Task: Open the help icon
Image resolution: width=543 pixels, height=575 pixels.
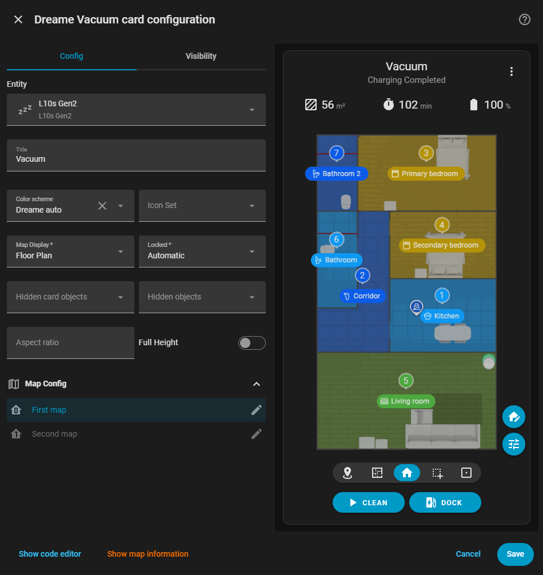Action: (524, 19)
